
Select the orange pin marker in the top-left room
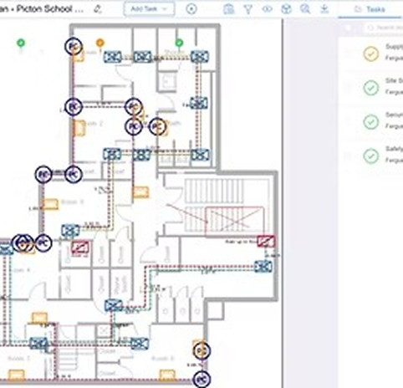100,43
